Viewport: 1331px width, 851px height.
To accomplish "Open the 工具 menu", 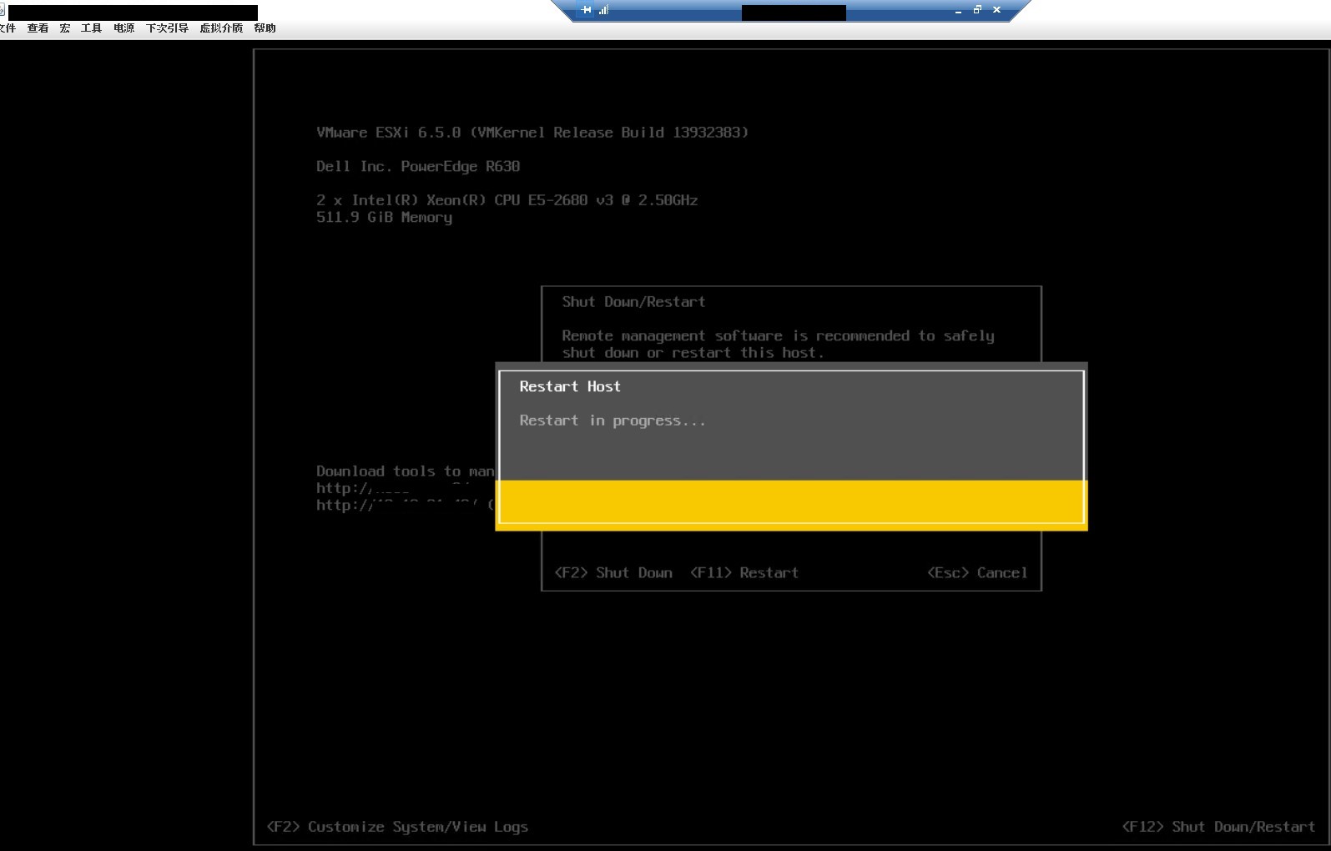I will point(91,28).
